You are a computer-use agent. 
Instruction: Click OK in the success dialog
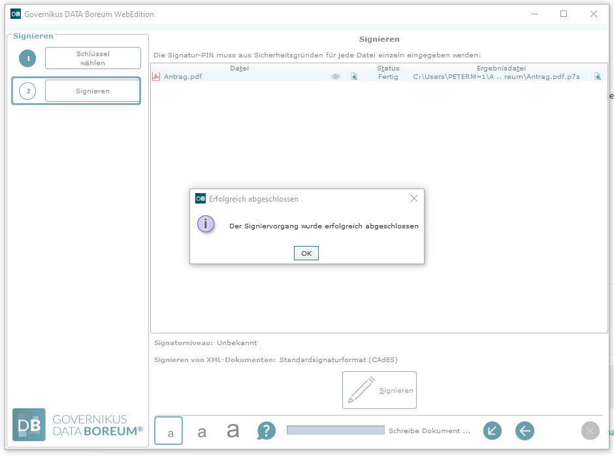(306, 254)
